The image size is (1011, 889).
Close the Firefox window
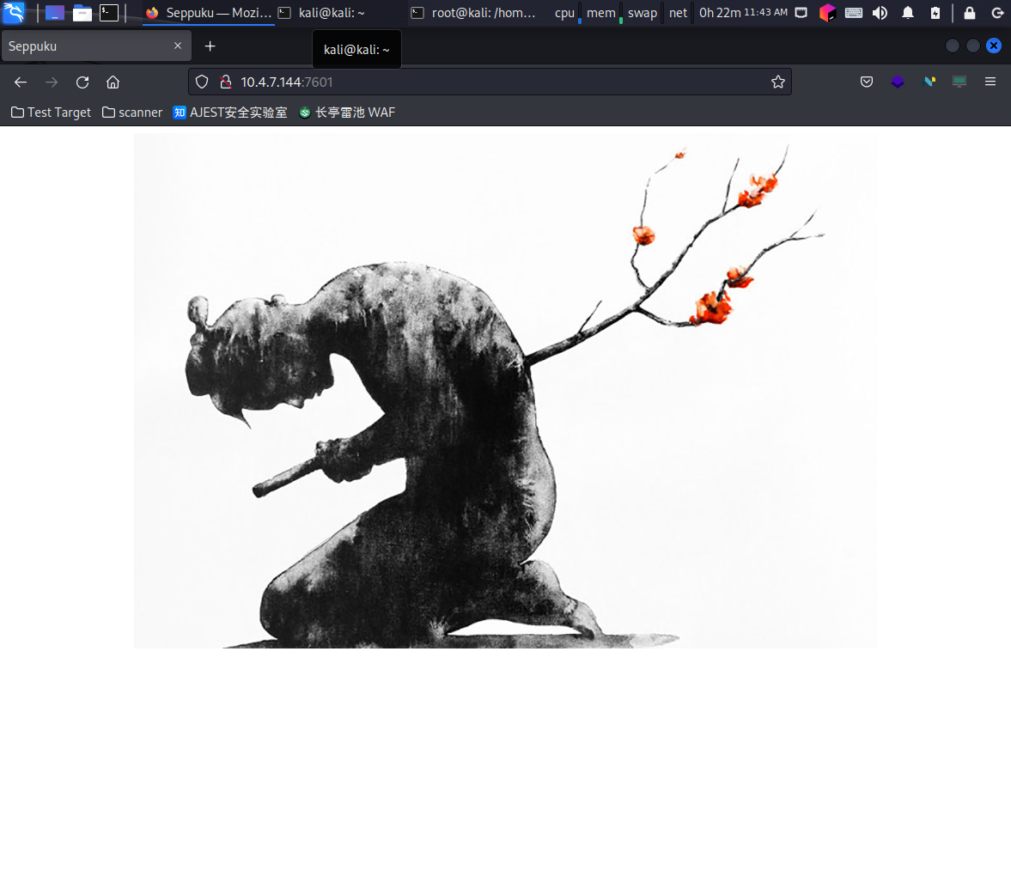click(994, 46)
